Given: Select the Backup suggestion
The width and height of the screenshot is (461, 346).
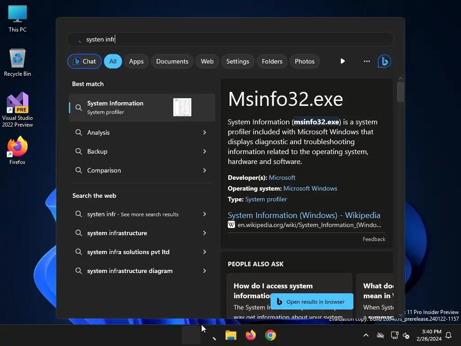Looking at the screenshot, I should pyautogui.click(x=142, y=151).
